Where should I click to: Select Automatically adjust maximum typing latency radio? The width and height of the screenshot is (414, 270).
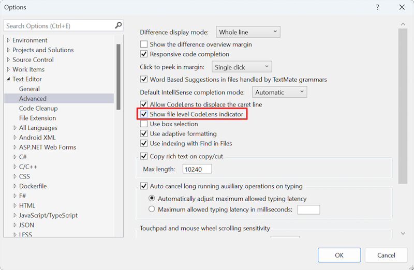(152, 198)
